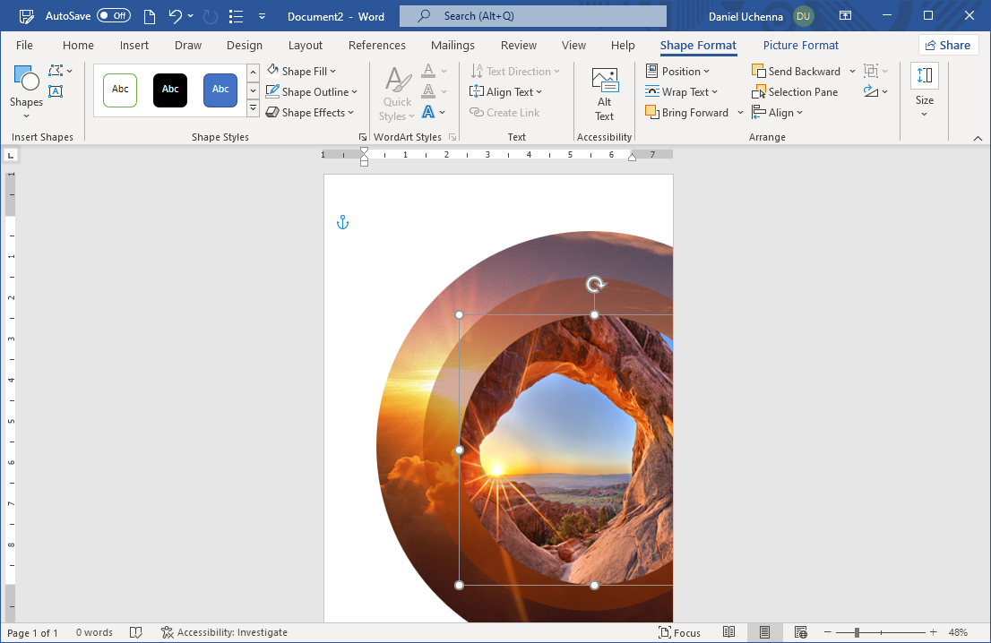Click Accessibility: Investigate in status bar
The width and height of the screenshot is (991, 643).
[x=226, y=632]
